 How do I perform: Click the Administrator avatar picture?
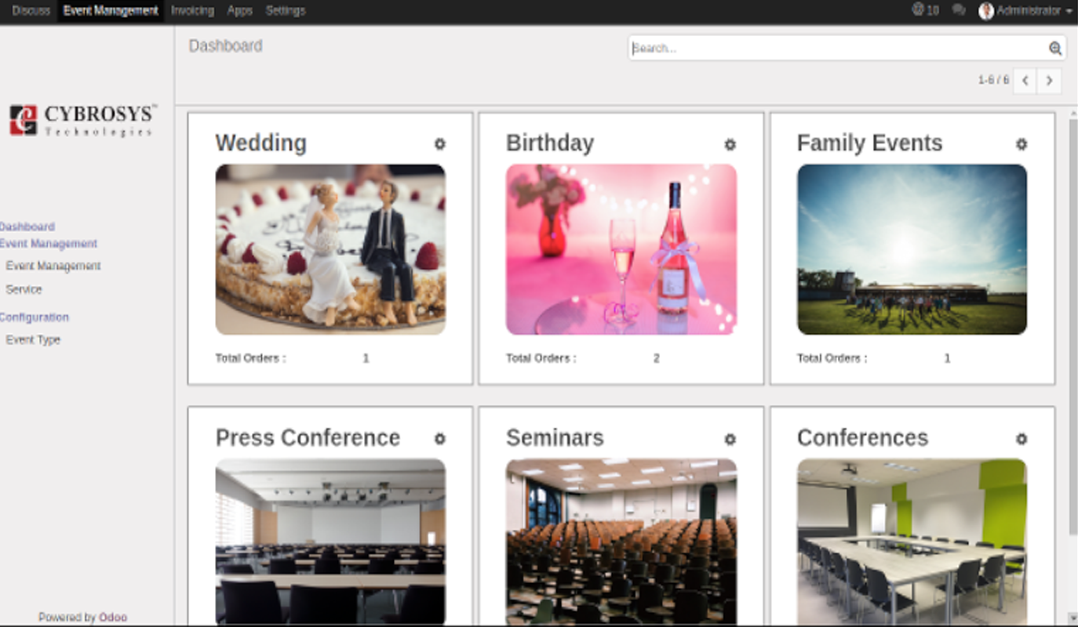click(x=986, y=10)
